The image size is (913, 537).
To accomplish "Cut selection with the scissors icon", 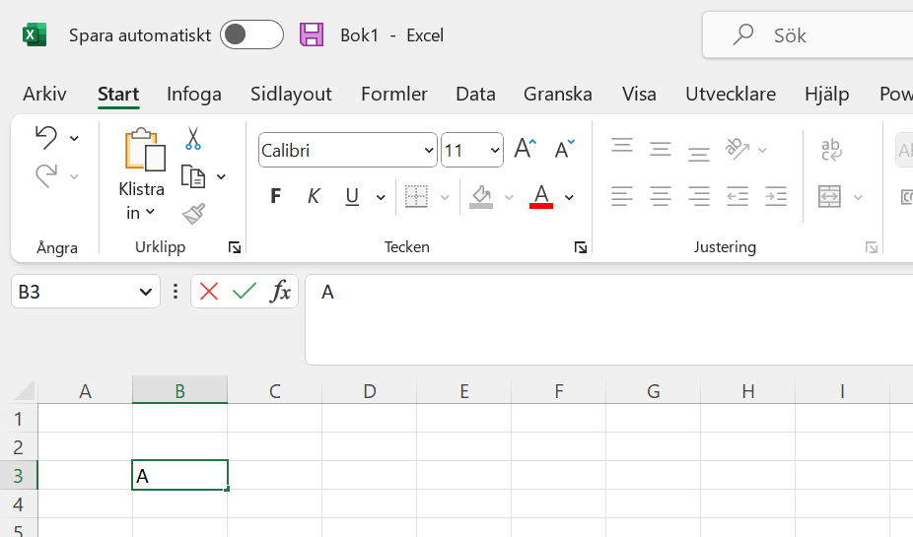I will tap(193, 139).
